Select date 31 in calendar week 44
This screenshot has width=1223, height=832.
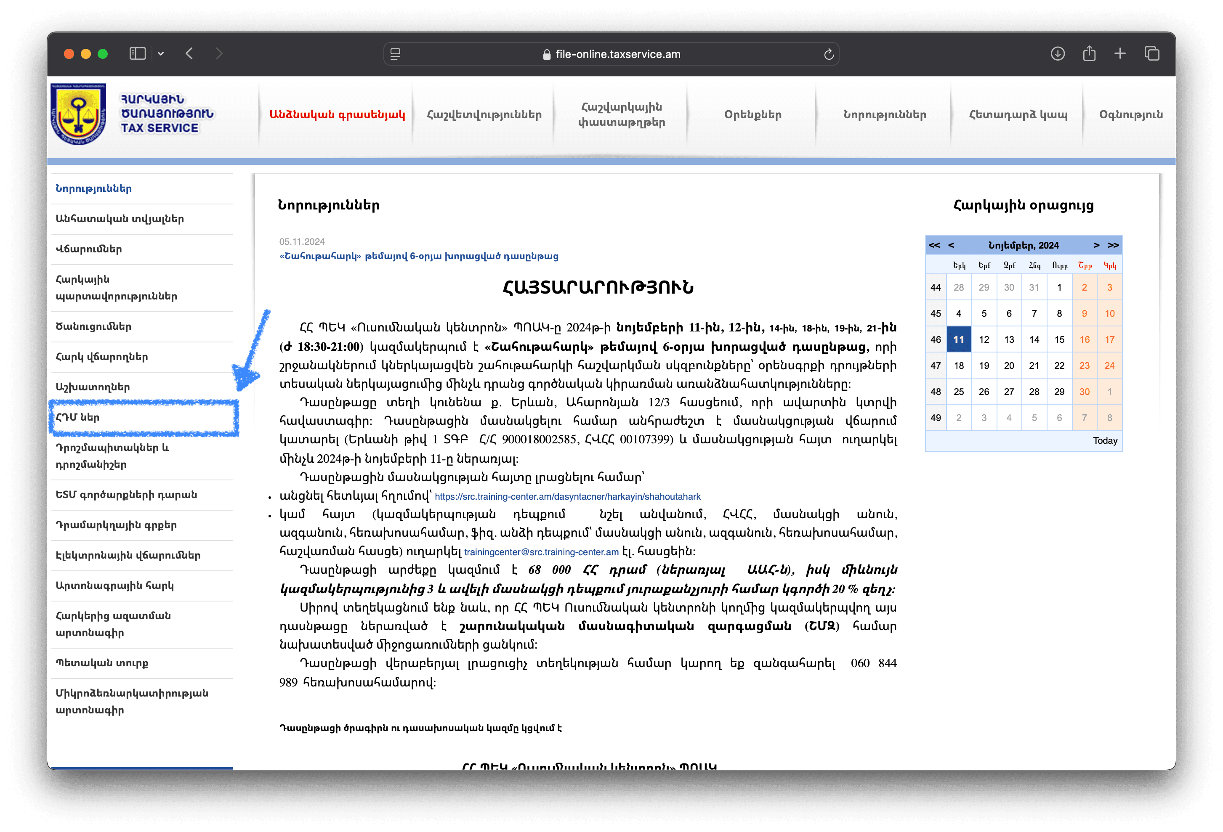[x=1034, y=288]
